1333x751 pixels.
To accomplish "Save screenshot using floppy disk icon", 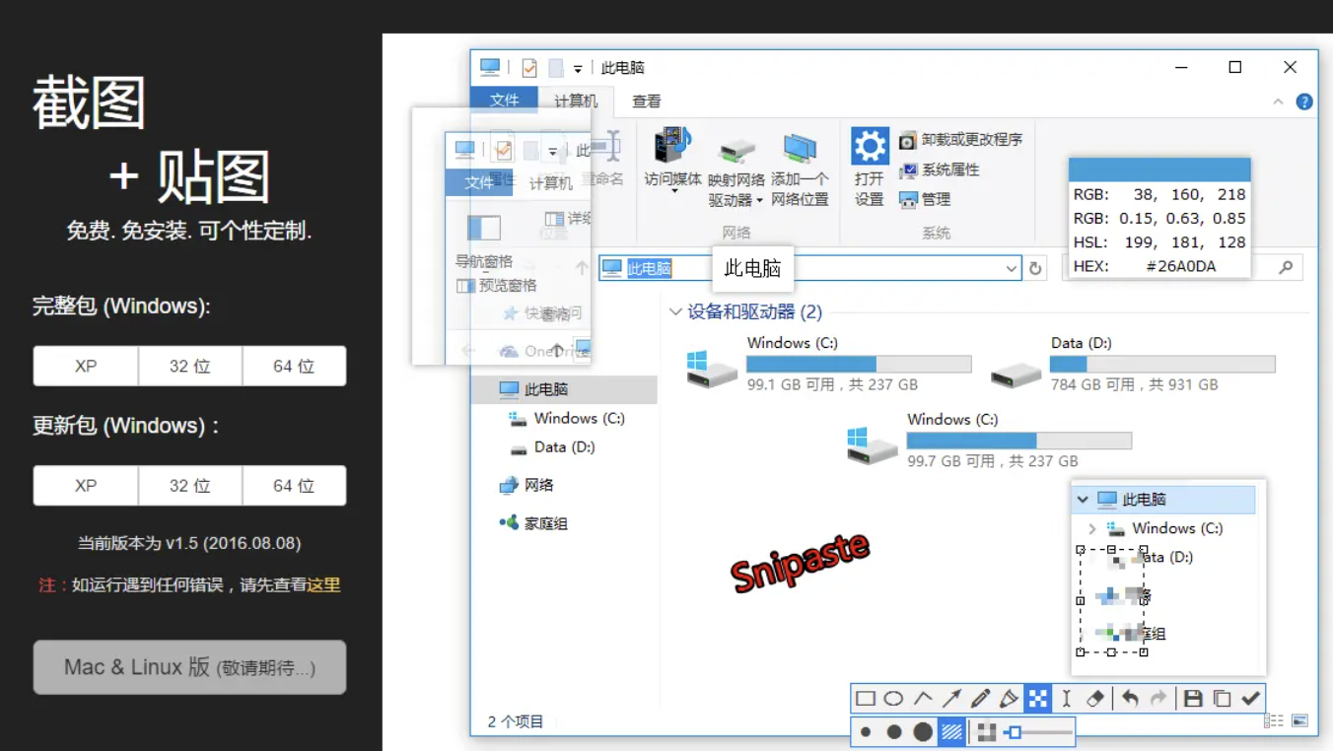I will pyautogui.click(x=1193, y=699).
